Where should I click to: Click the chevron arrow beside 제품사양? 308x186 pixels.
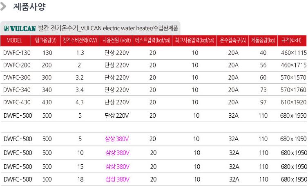(x=5, y=7)
